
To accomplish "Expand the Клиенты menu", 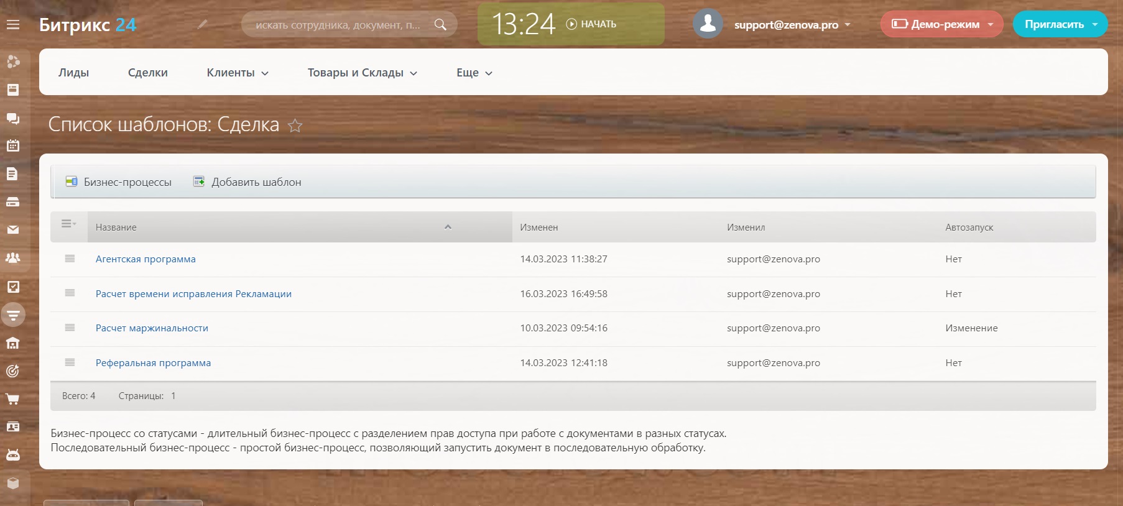I will (238, 73).
